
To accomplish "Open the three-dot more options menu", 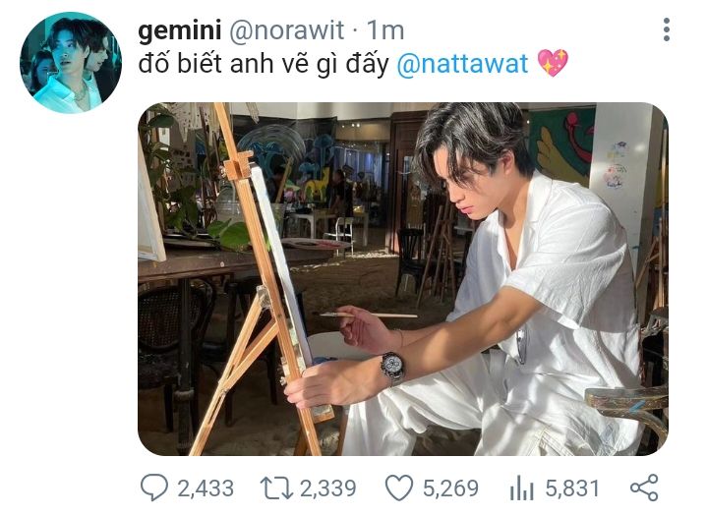I will tap(667, 30).
